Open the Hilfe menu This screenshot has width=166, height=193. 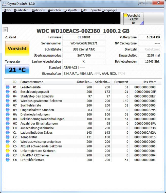[x=84, y=10]
